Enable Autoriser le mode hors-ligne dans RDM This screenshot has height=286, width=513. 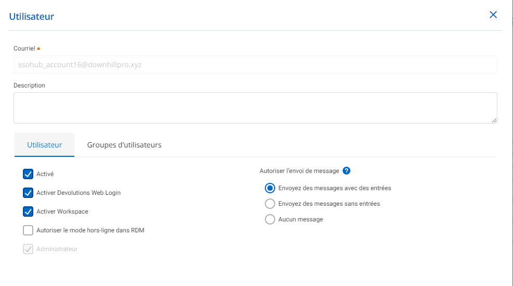(x=28, y=230)
